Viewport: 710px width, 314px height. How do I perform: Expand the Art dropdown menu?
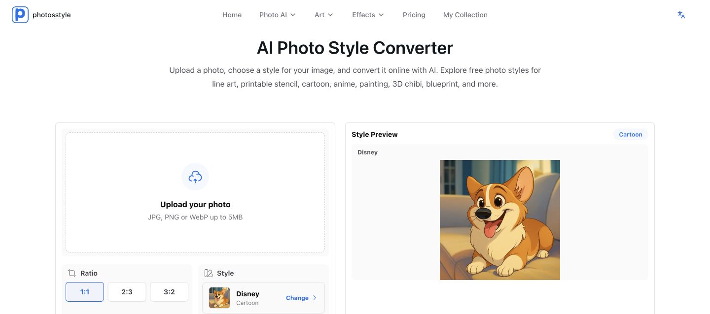[324, 15]
